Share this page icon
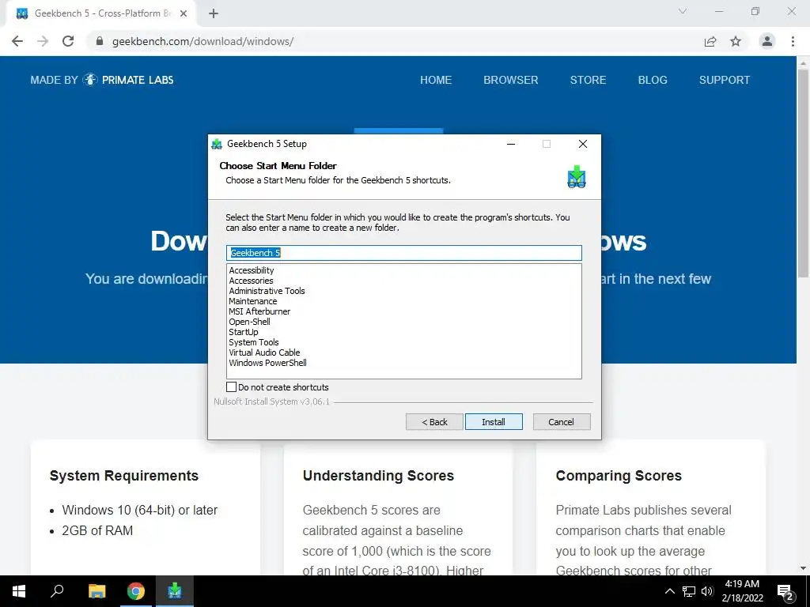Image resolution: width=810 pixels, height=607 pixels. tap(710, 41)
